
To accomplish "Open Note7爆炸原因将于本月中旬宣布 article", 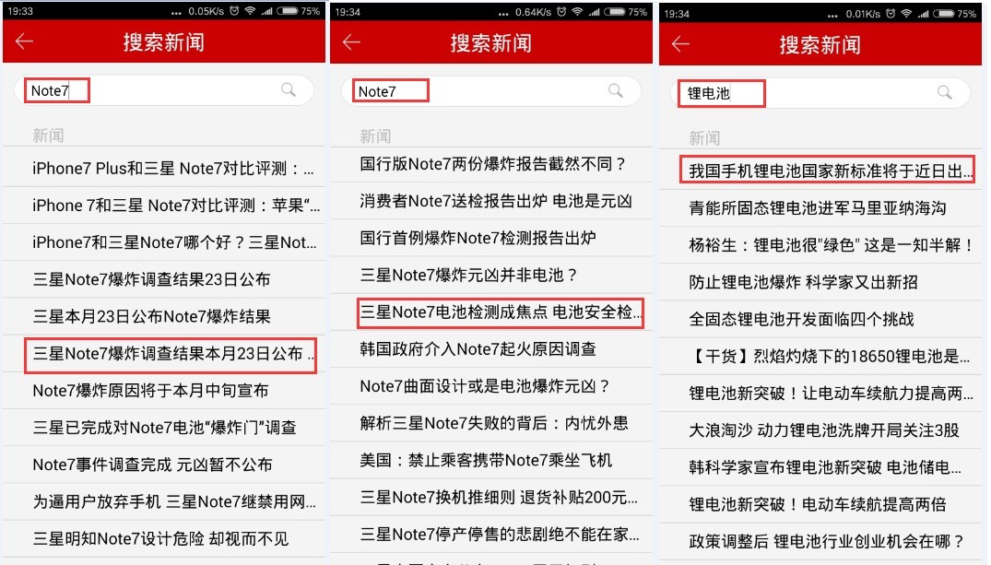I will (x=164, y=391).
